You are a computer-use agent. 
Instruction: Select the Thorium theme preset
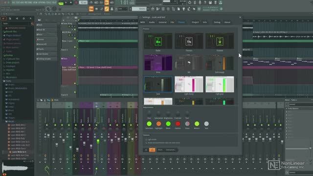(189, 41)
